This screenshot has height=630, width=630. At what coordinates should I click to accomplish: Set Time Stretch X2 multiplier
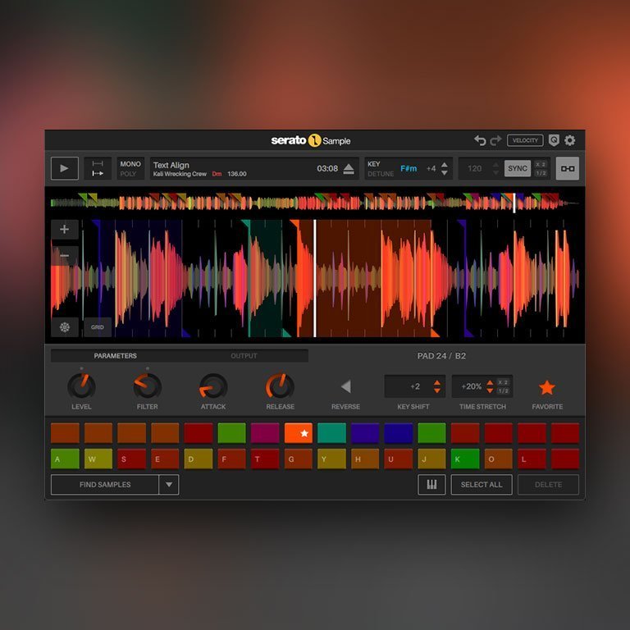(x=503, y=382)
